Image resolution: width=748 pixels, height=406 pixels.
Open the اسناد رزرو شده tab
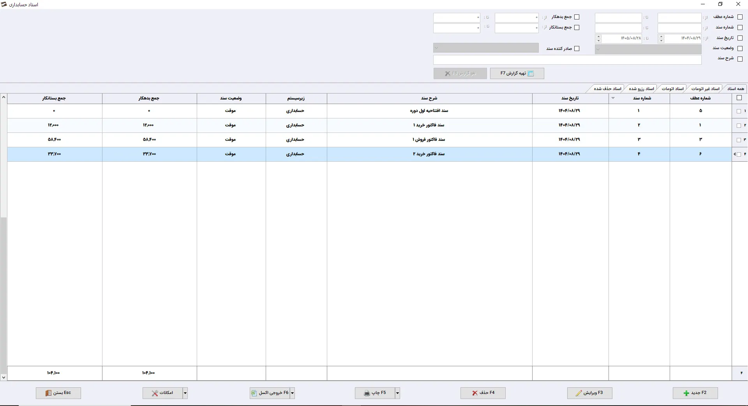tap(641, 89)
